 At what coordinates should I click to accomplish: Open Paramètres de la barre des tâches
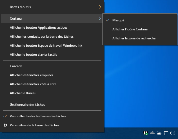(x=52, y=125)
